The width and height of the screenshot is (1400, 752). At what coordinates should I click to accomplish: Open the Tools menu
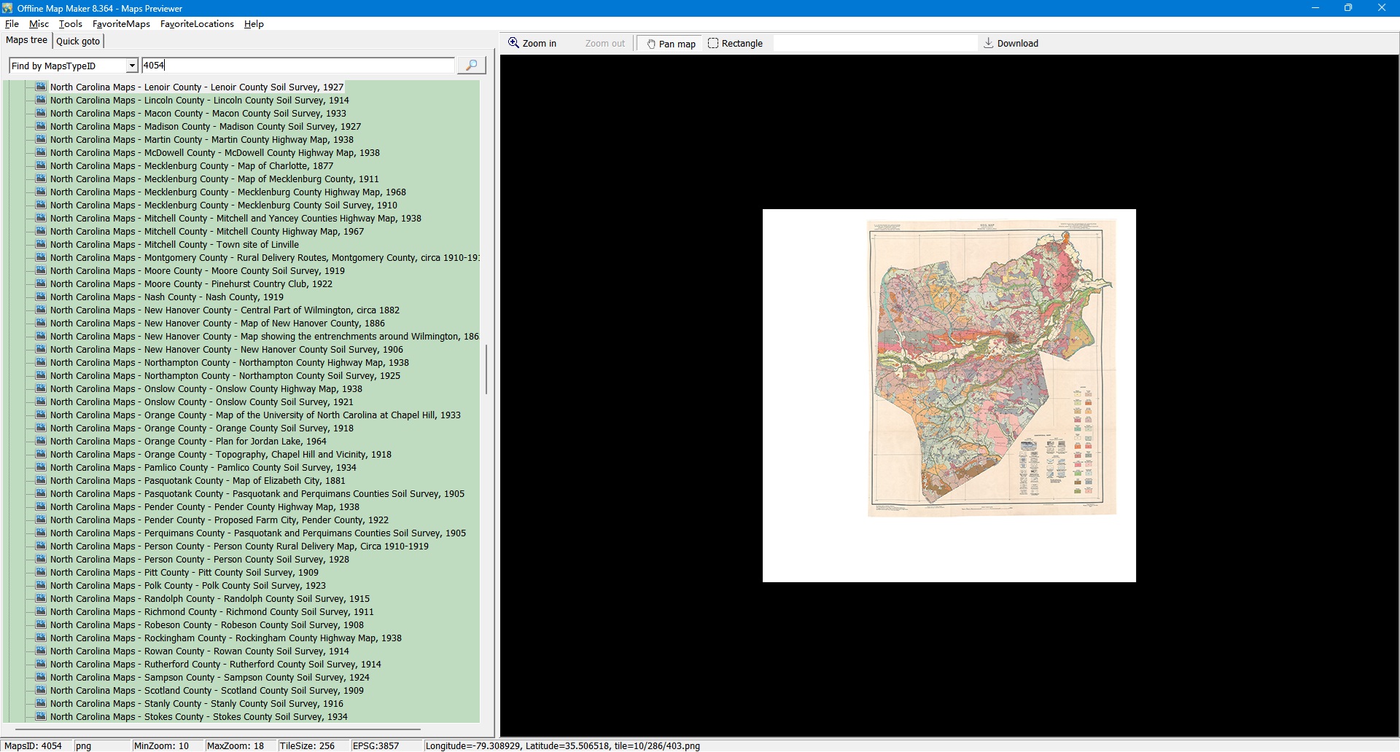pos(71,24)
